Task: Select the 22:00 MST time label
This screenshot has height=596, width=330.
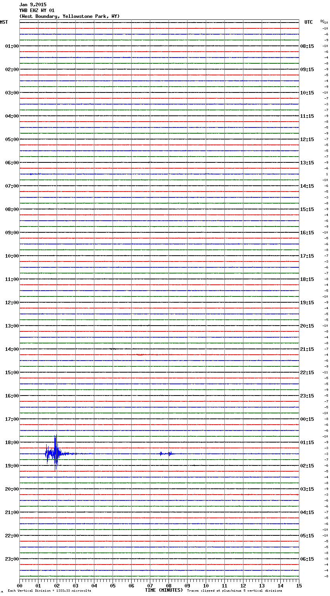Action: click(x=12, y=536)
